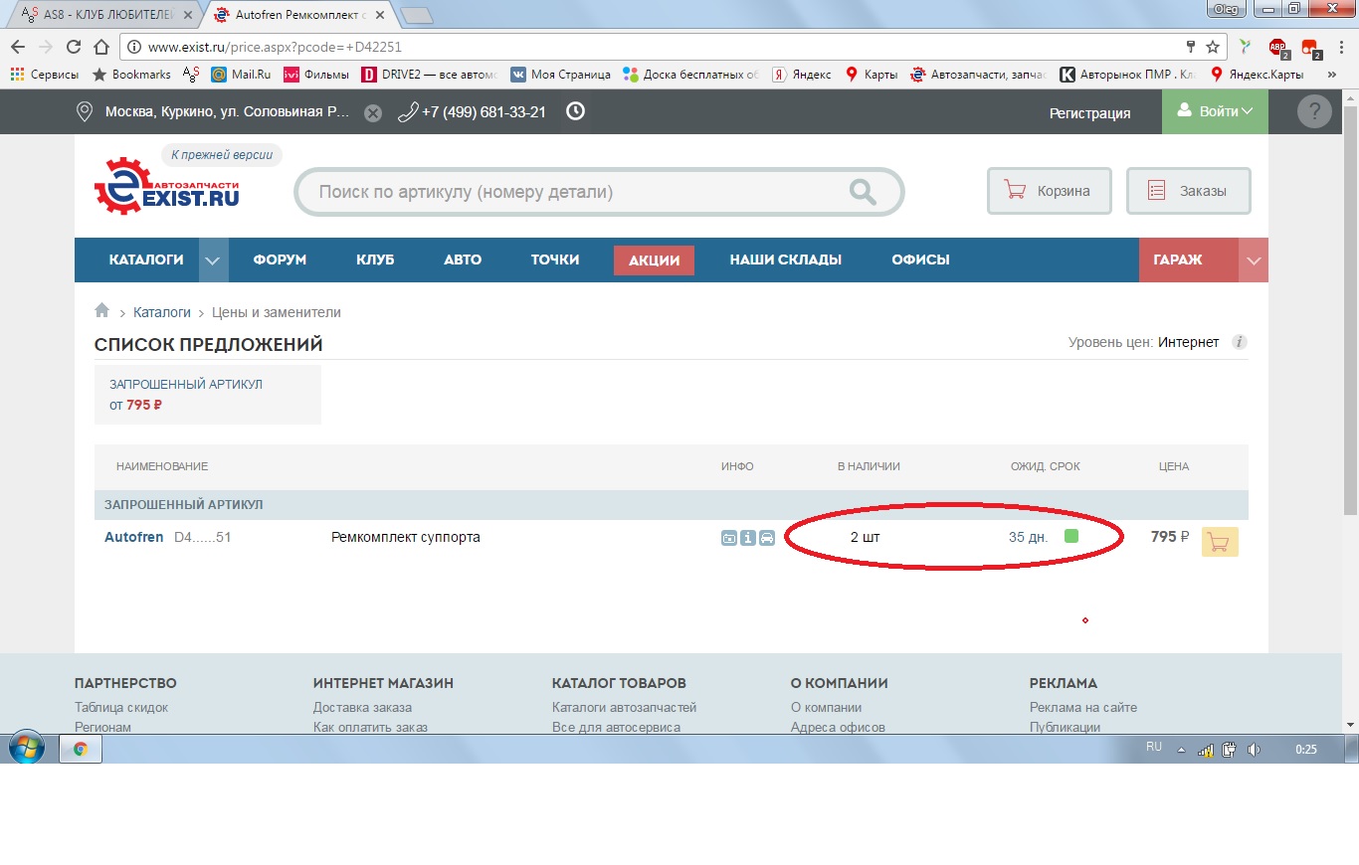Open the Корзина cart button
This screenshot has height=865, width=1359.
tap(1049, 191)
